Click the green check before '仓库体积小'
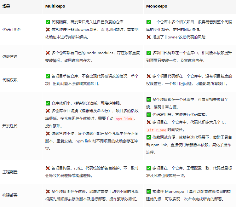This screenshot has width=236, height=207. tap(48, 103)
